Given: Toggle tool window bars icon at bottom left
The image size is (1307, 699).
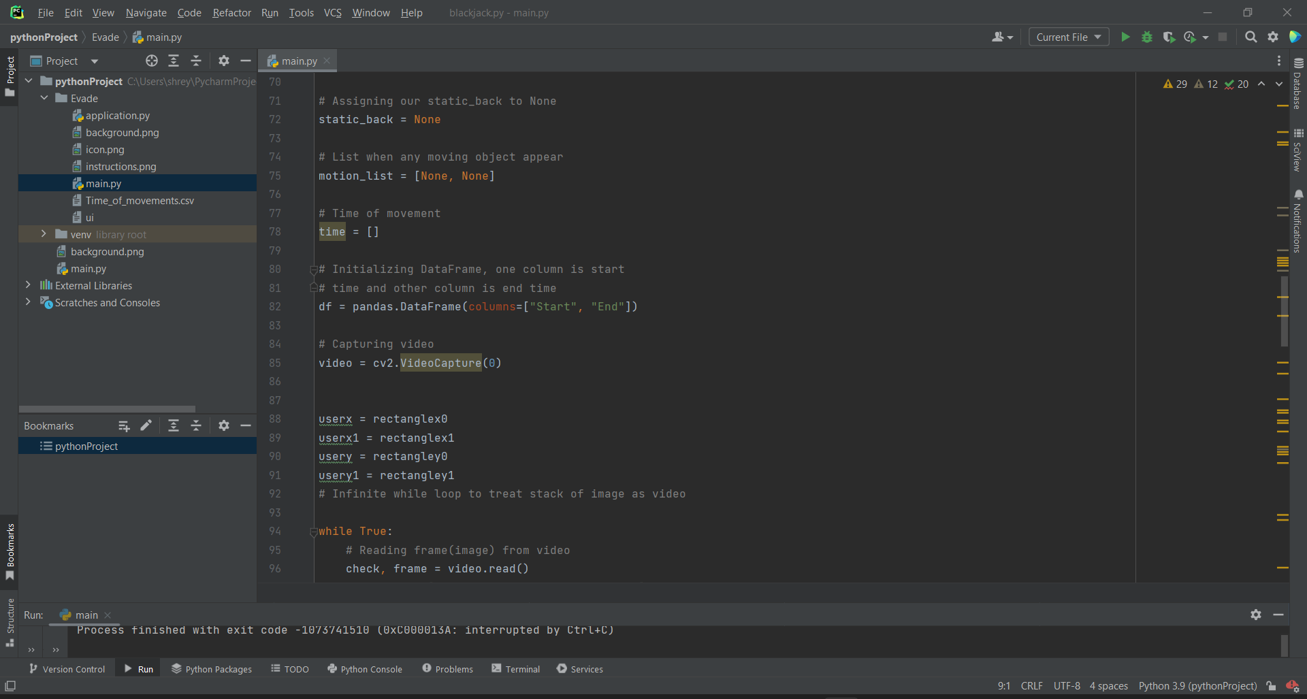Looking at the screenshot, I should click(x=10, y=686).
